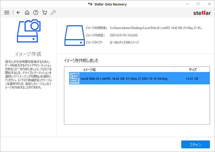Click the disk image icon in list row
Screen dimensions: 215x152
pyautogui.click(x=74, y=78)
